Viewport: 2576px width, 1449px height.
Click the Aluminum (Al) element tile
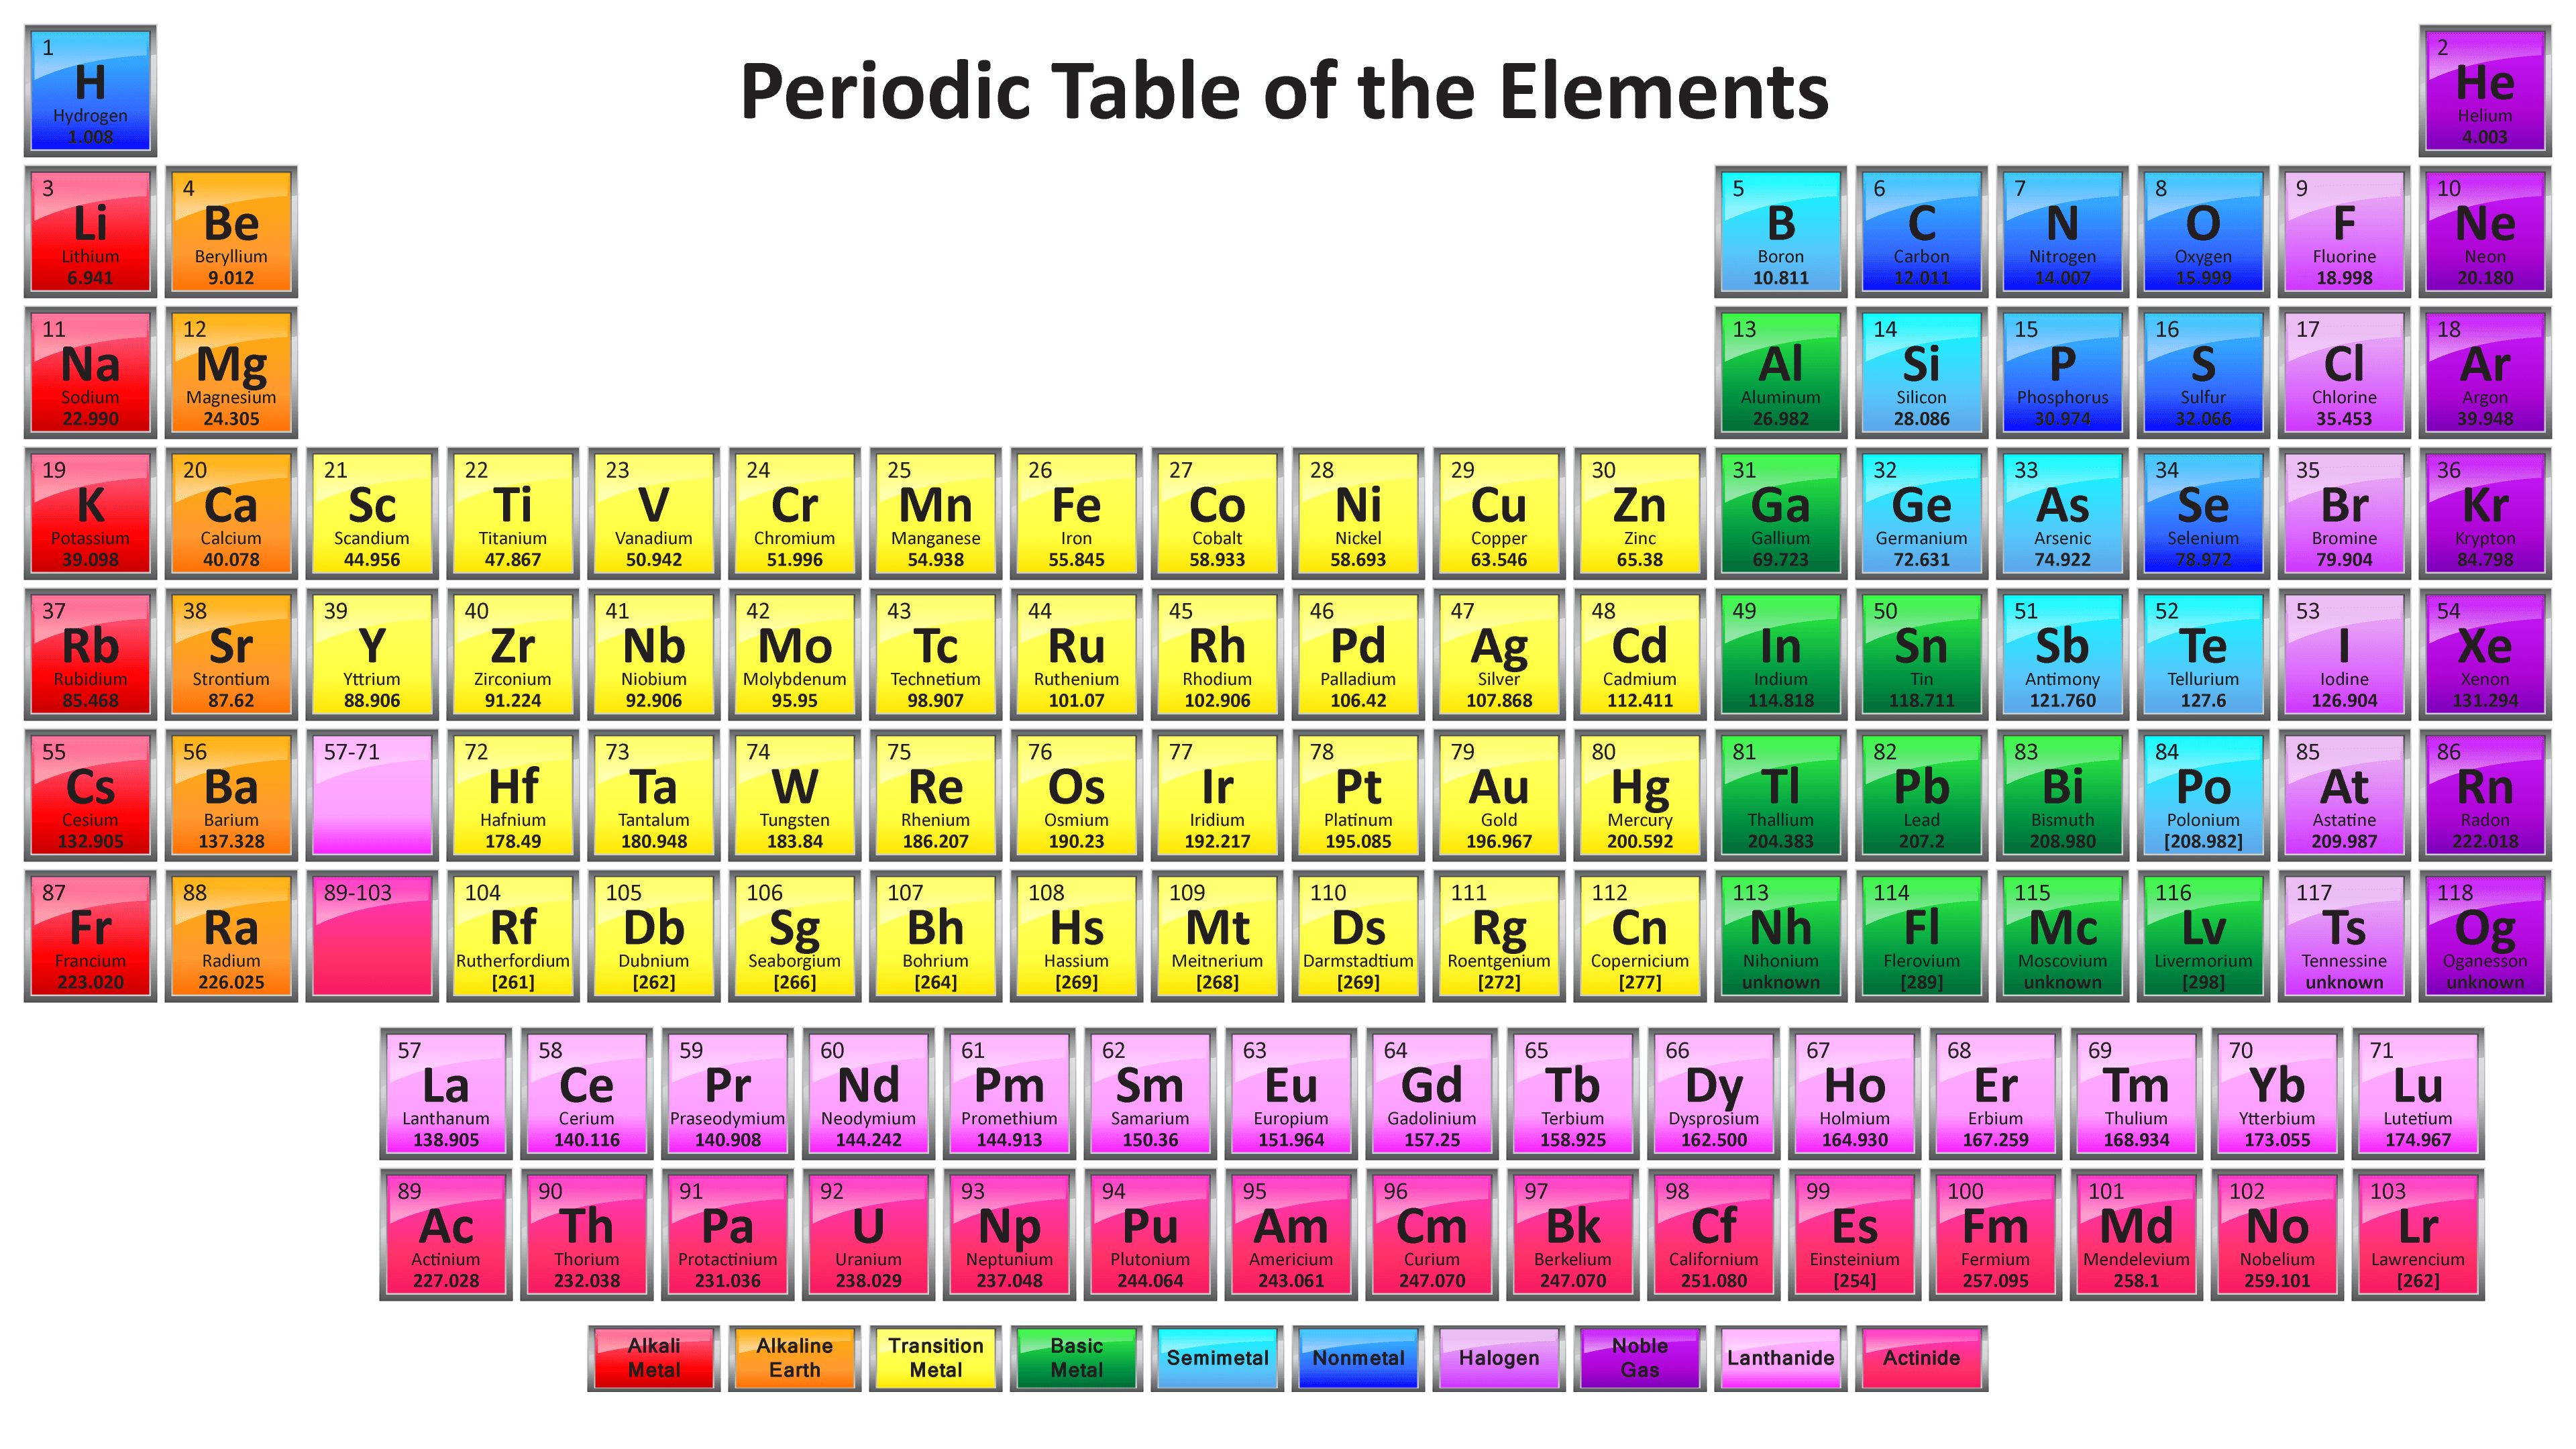click(x=1780, y=373)
